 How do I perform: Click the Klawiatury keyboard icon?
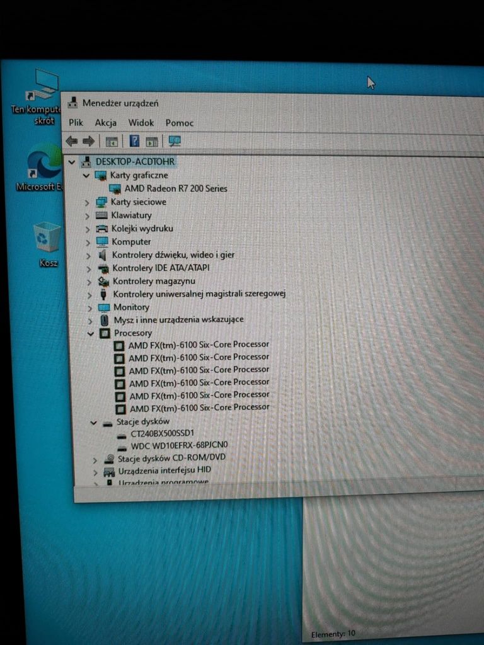101,215
